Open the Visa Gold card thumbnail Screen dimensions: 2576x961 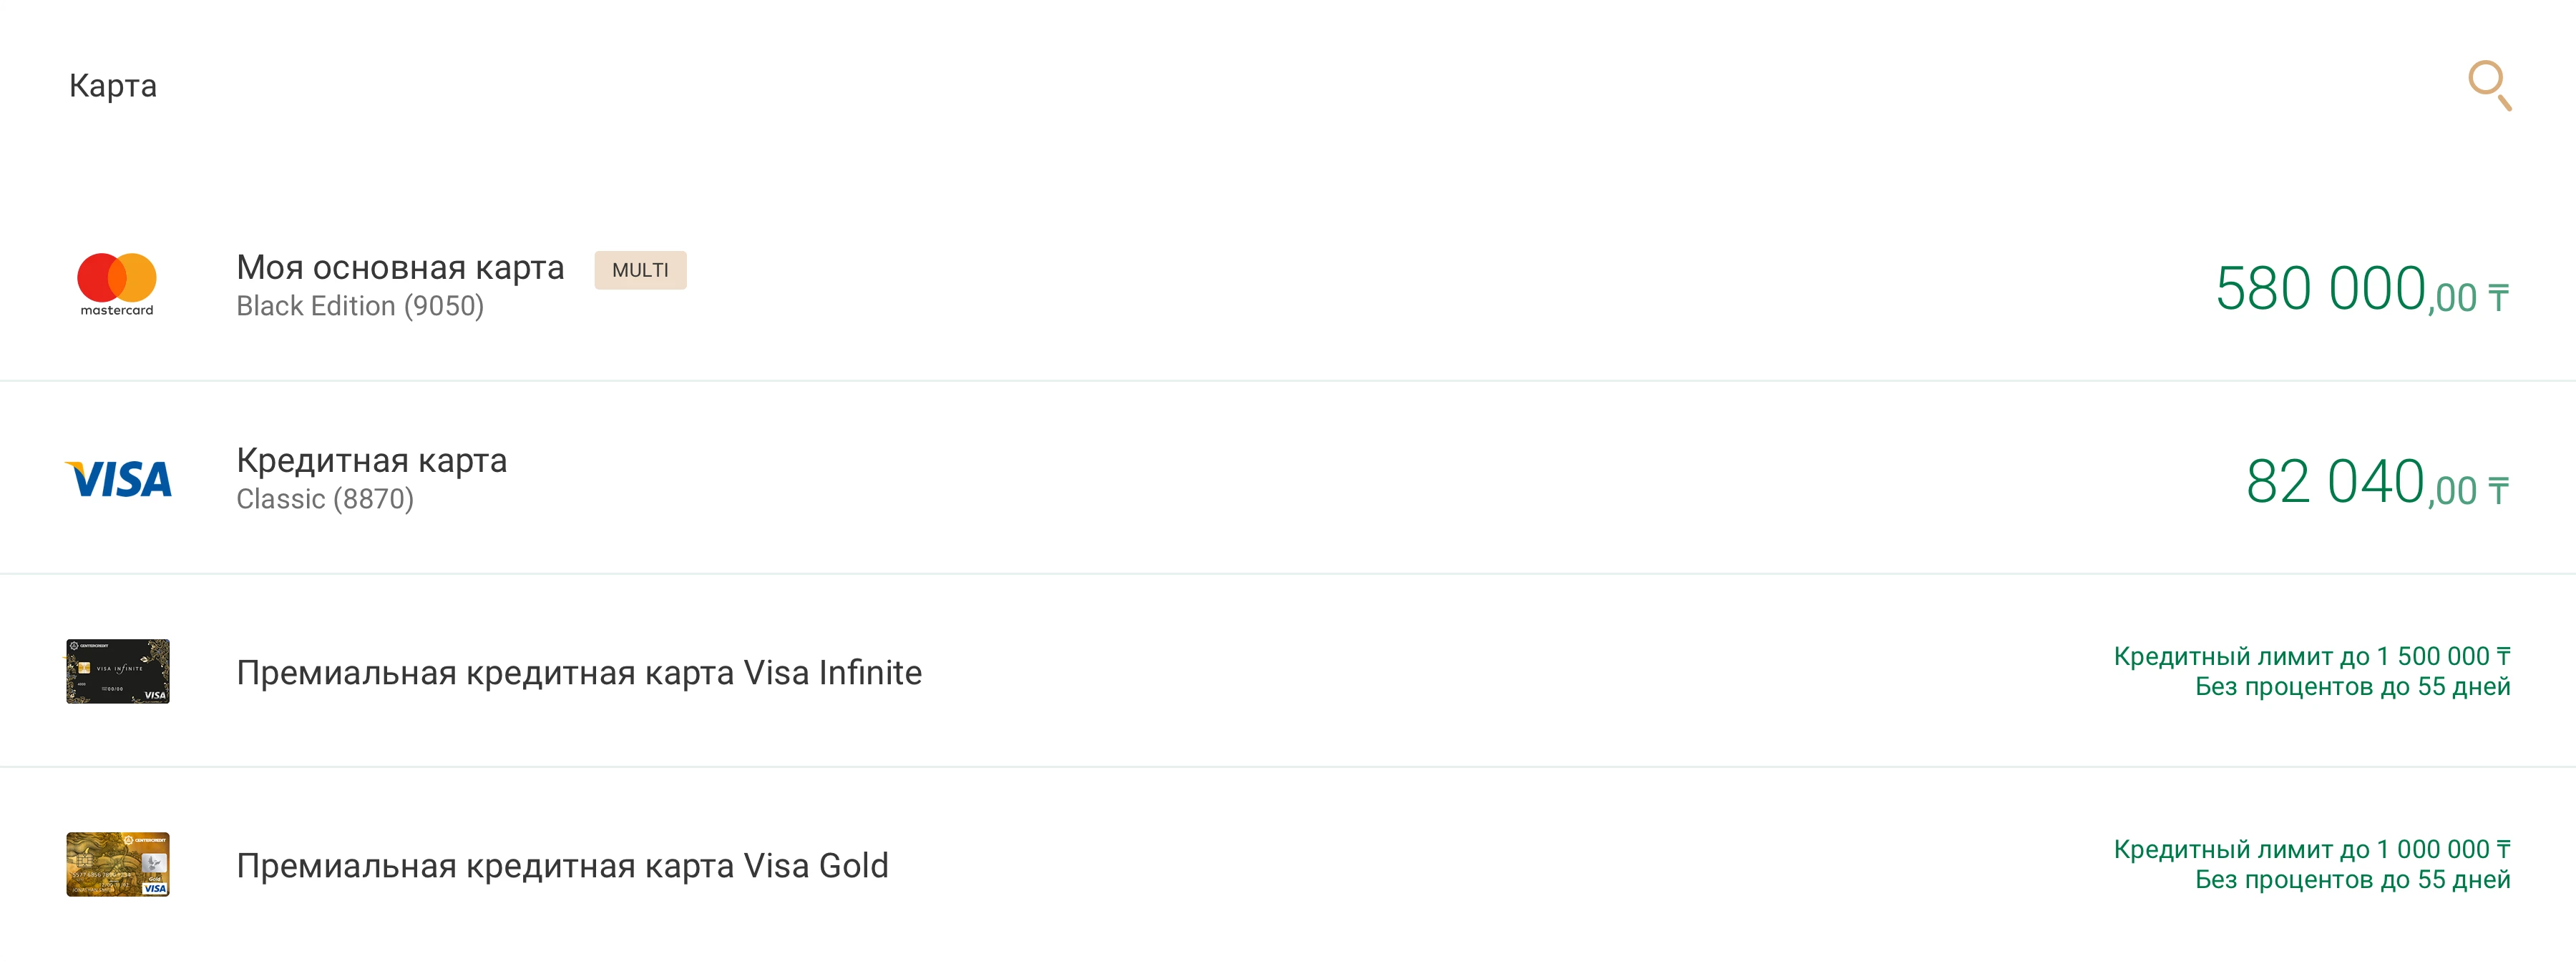click(118, 864)
